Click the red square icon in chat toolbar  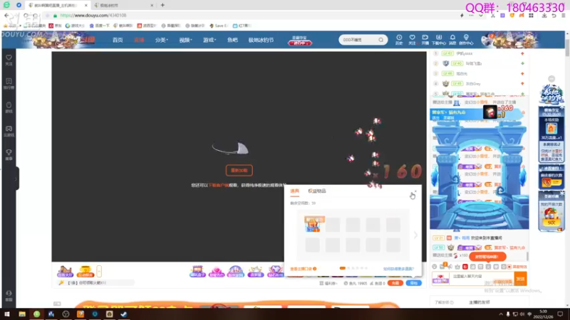coord(465,267)
